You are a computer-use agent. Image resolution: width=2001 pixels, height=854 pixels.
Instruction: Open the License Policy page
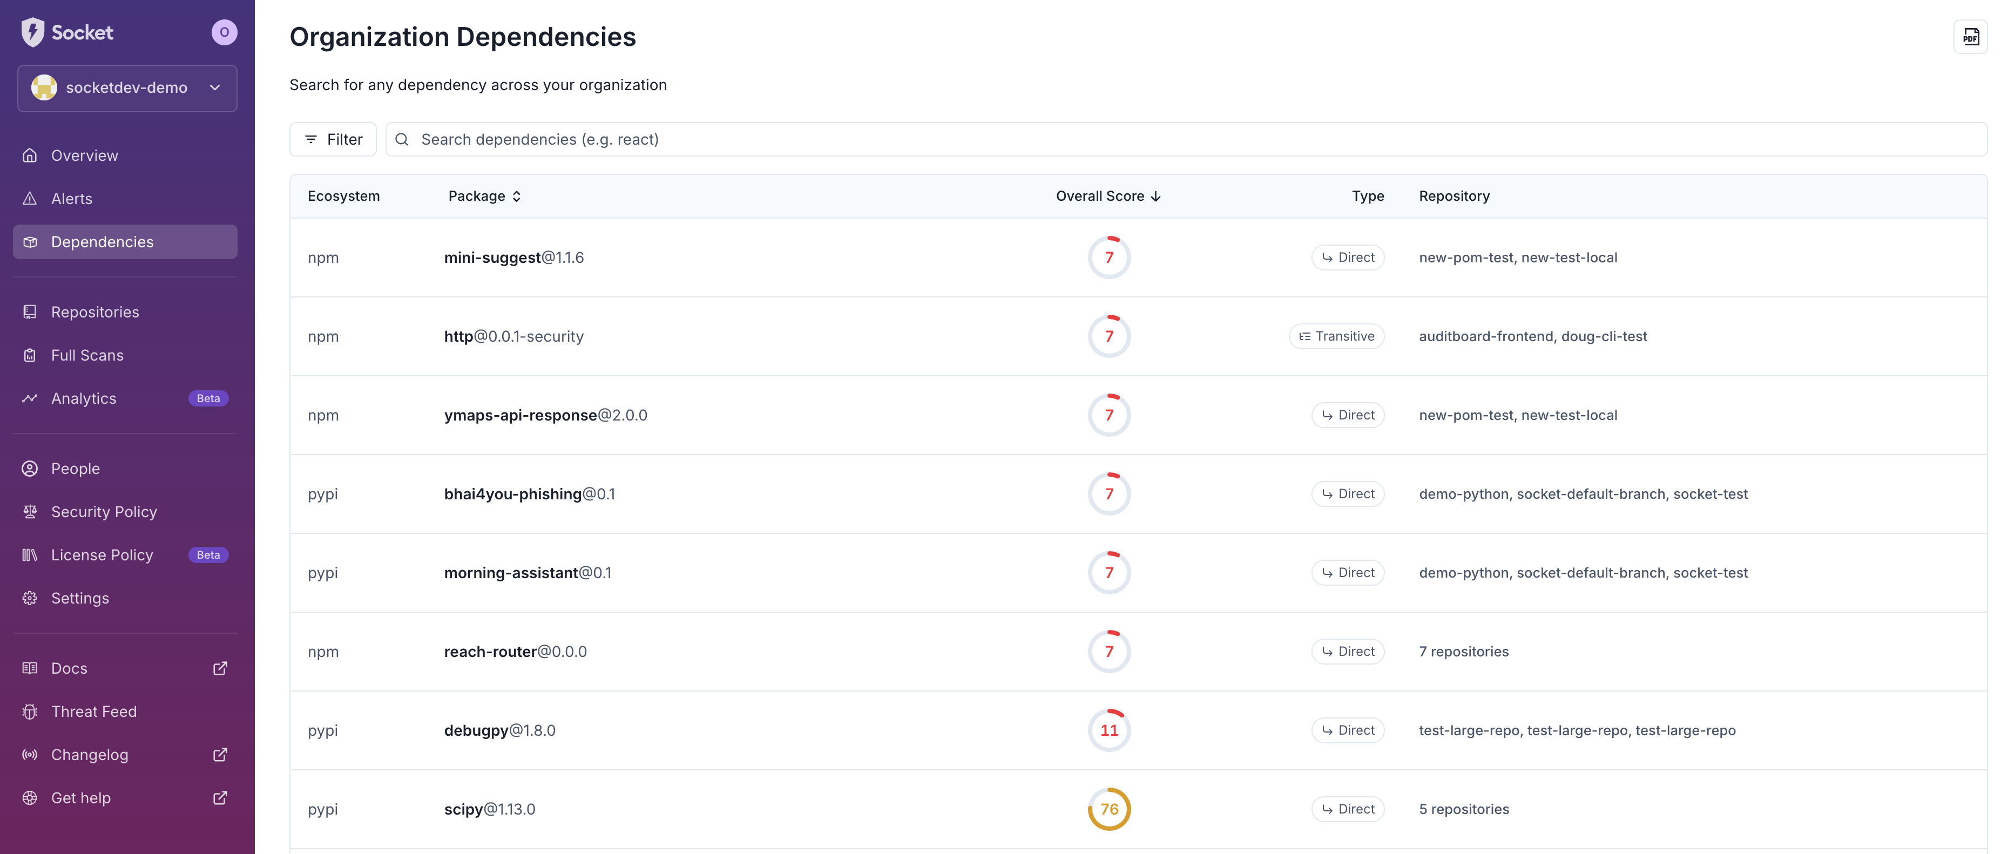pos(102,555)
